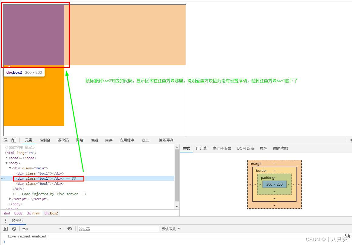Click the DOM tree scrollbar up arrow
Screen dimensions: 352x245
click(x=177, y=147)
